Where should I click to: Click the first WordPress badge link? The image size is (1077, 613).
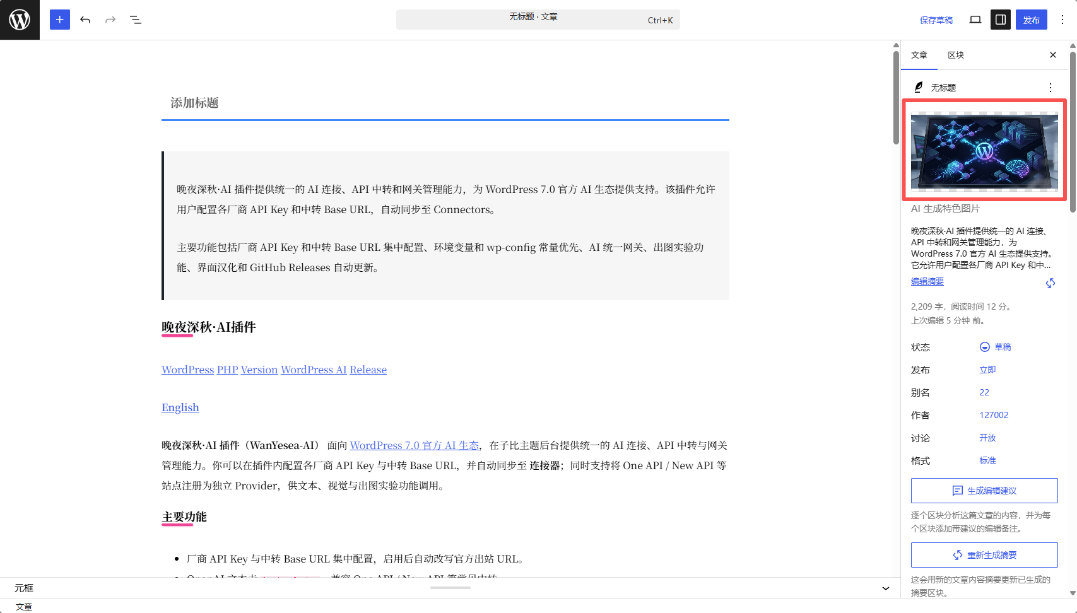click(188, 370)
